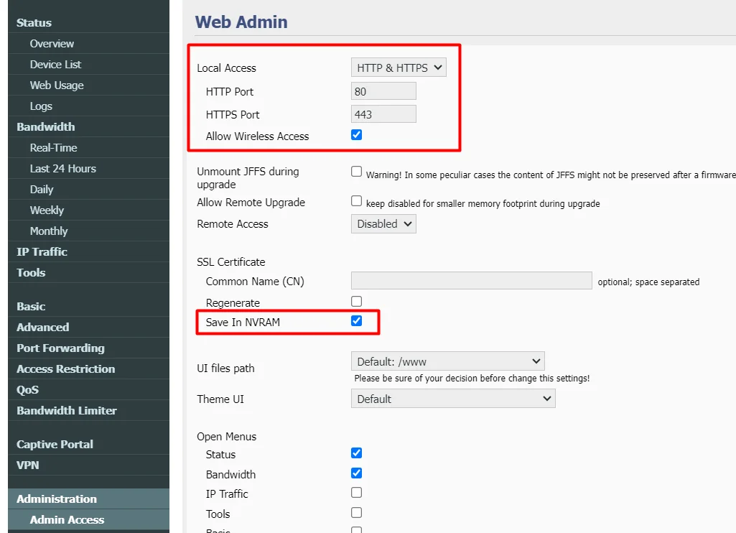Open Port Forwarding section

coord(89,348)
